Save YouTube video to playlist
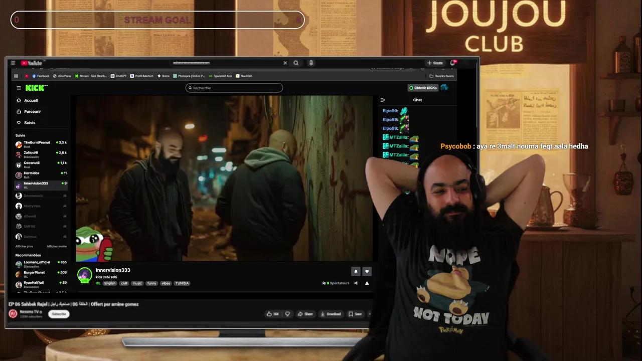Viewport: 642px width, 361px height. pos(355,314)
